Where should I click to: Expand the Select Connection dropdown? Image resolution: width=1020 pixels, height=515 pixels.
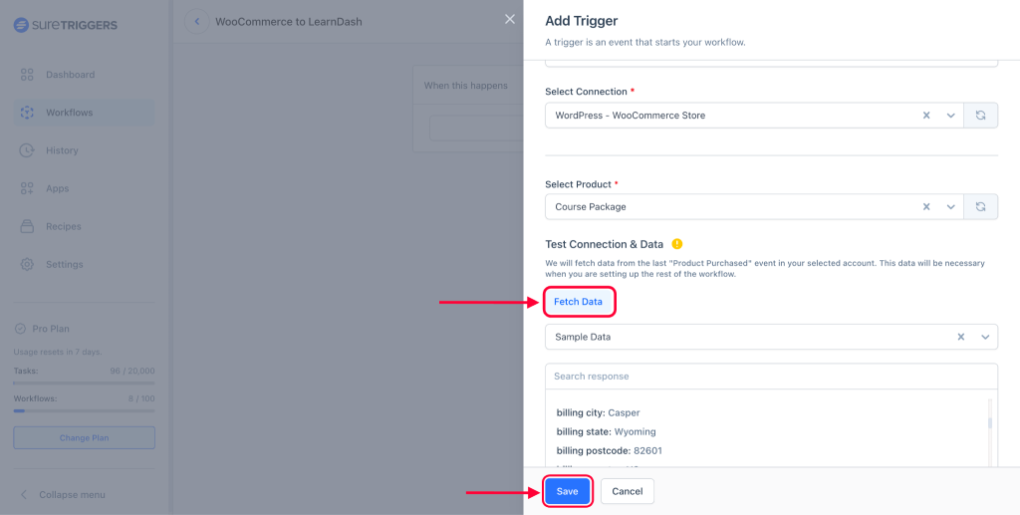951,116
